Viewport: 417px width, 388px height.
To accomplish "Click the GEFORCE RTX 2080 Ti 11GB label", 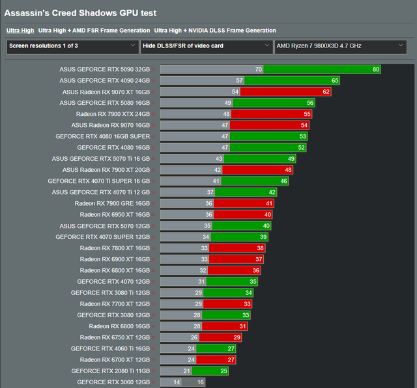I will (x=110, y=371).
